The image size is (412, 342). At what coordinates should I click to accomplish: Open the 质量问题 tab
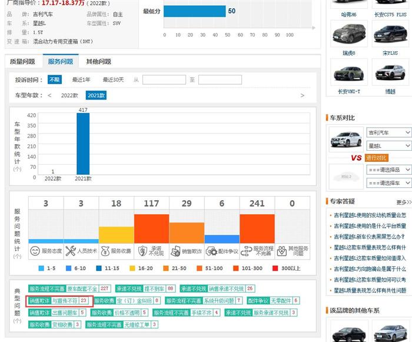point(22,61)
